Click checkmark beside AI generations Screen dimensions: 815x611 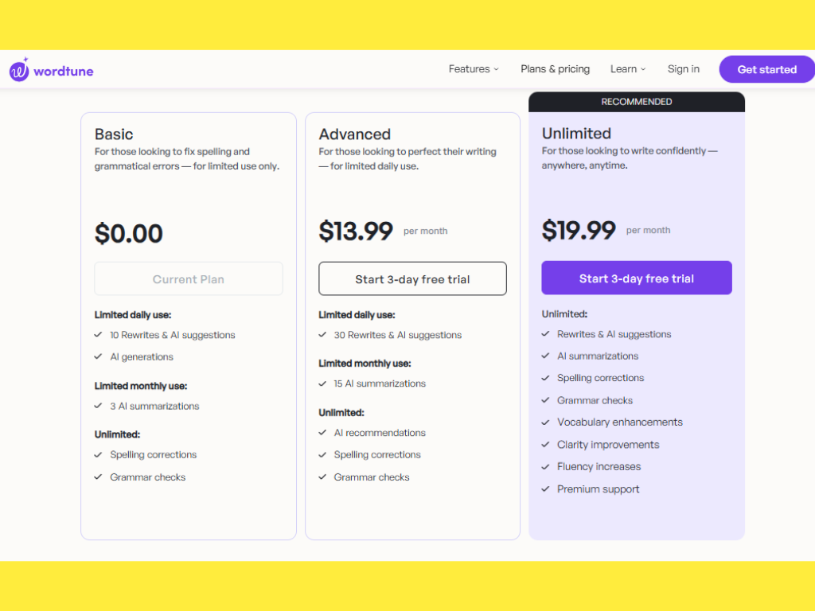pos(99,357)
